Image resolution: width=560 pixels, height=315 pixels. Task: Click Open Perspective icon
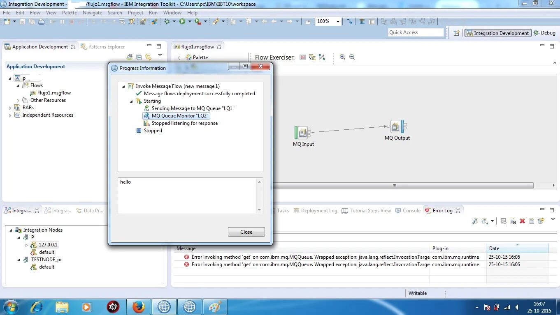pyautogui.click(x=456, y=33)
